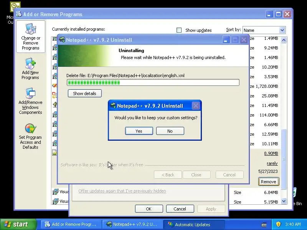Click scroll up arrow in programs list

coord(284,40)
